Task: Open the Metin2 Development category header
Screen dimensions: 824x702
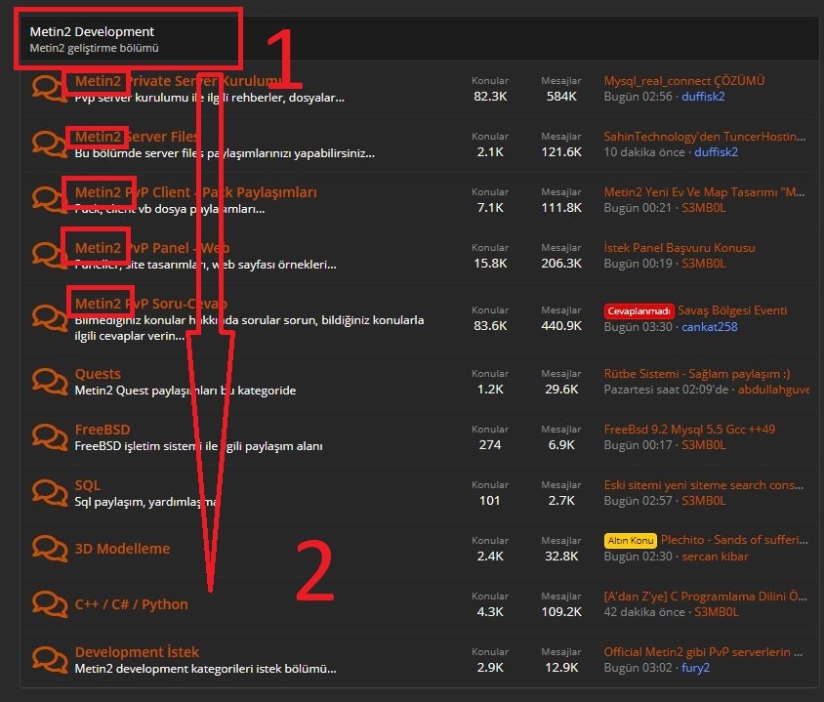Action: click(x=92, y=31)
